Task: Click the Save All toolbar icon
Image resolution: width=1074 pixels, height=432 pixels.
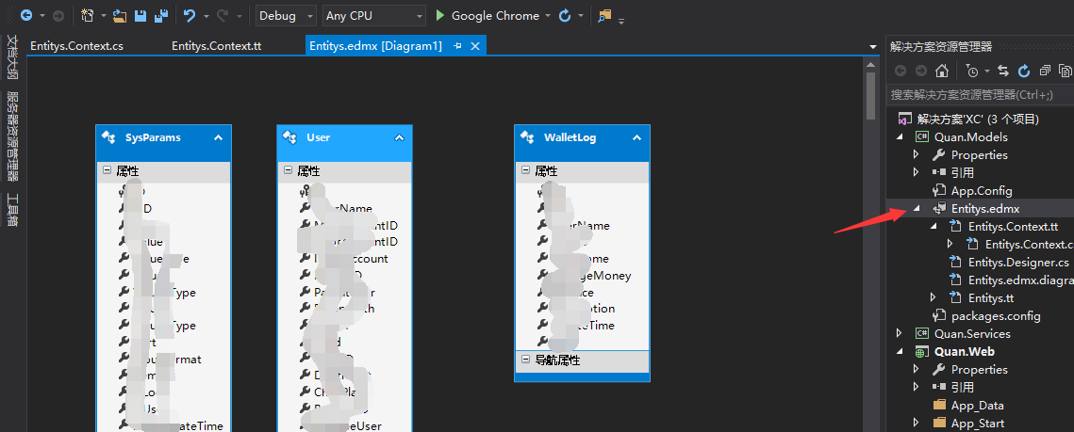Action: pos(160,16)
